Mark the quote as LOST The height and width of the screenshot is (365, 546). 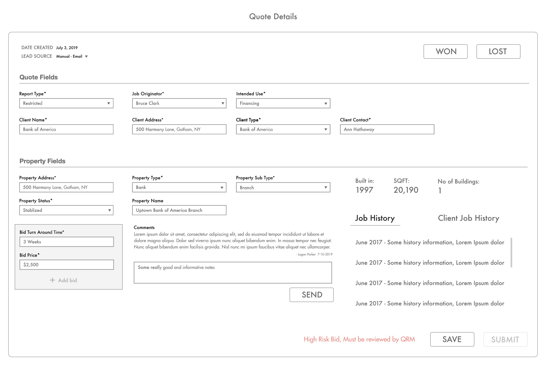pos(498,51)
